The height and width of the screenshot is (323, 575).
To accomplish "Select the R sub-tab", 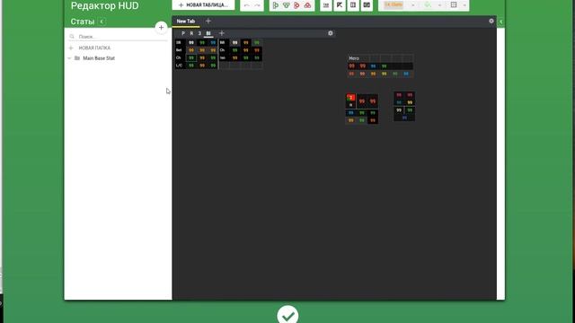I will [191, 33].
